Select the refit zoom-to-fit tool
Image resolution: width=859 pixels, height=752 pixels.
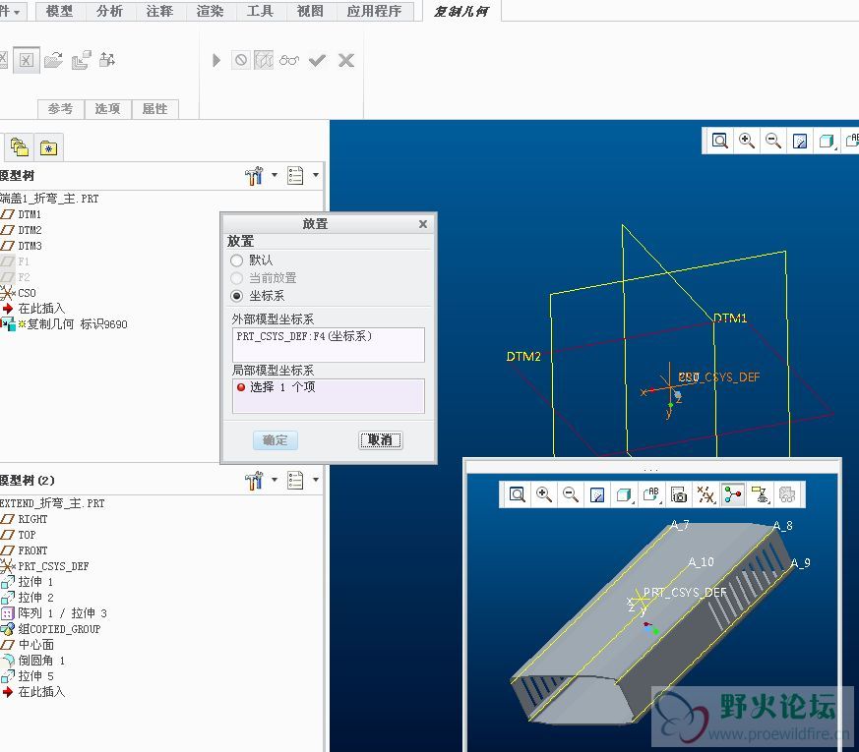[720, 141]
